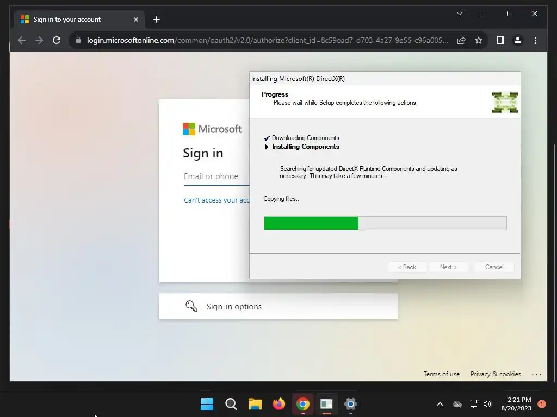
Task: Switch to Chrome in the taskbar
Action: point(302,404)
